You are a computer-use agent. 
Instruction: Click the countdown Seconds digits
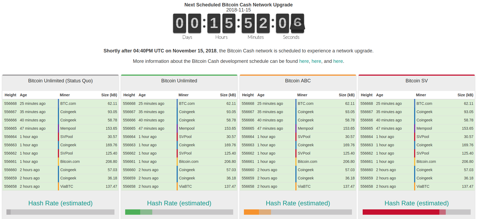click(x=290, y=23)
